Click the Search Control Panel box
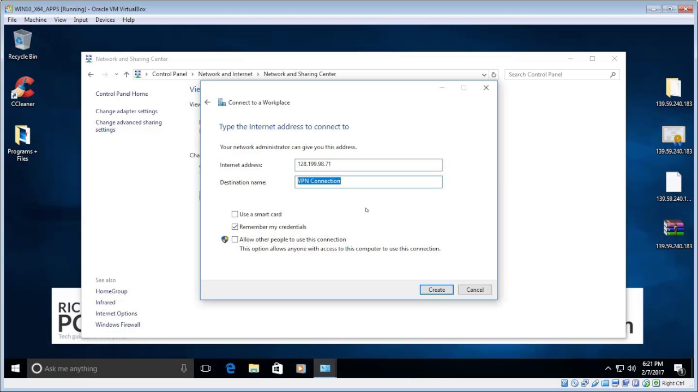Viewport: 698px width, 392px height. 562,75
